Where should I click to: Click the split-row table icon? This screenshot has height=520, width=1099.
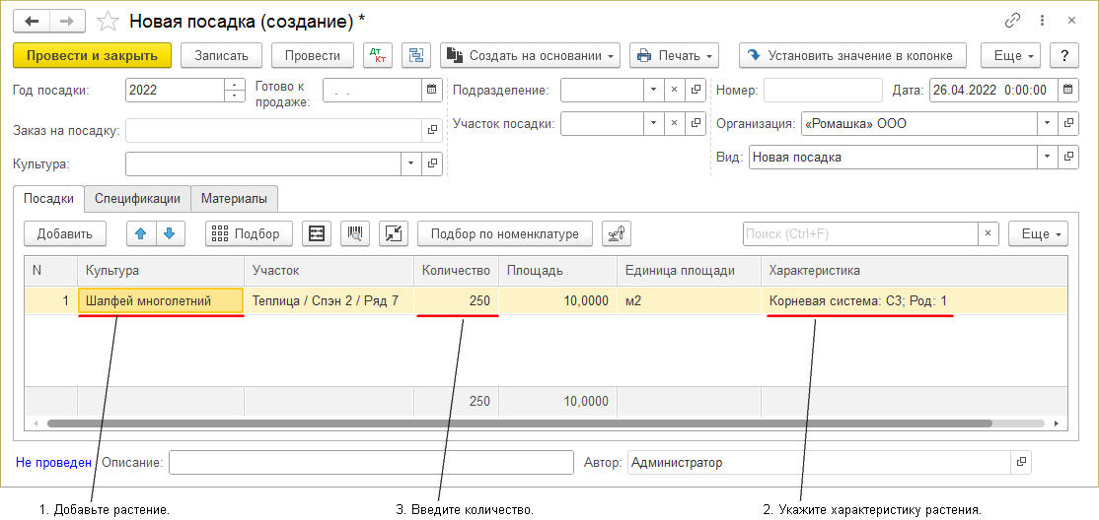(317, 233)
